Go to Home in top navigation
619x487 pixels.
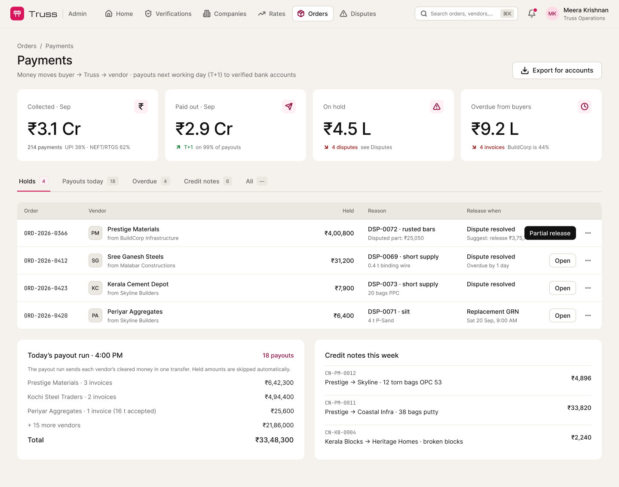[x=119, y=14]
